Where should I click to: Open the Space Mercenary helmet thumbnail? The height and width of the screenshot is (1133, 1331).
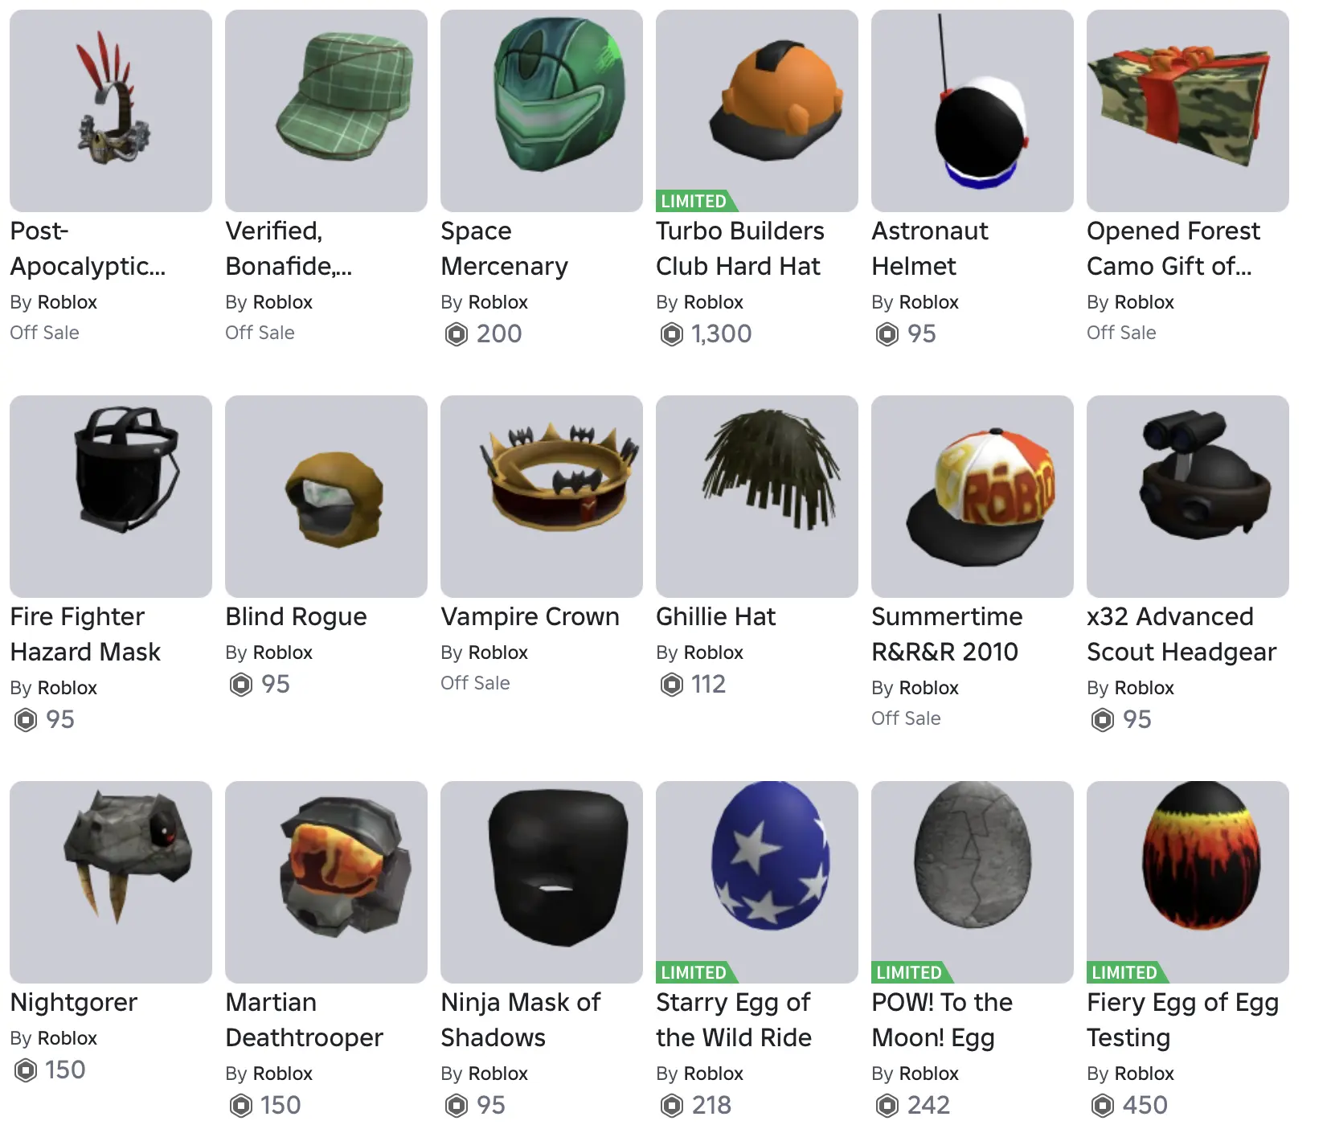point(542,111)
